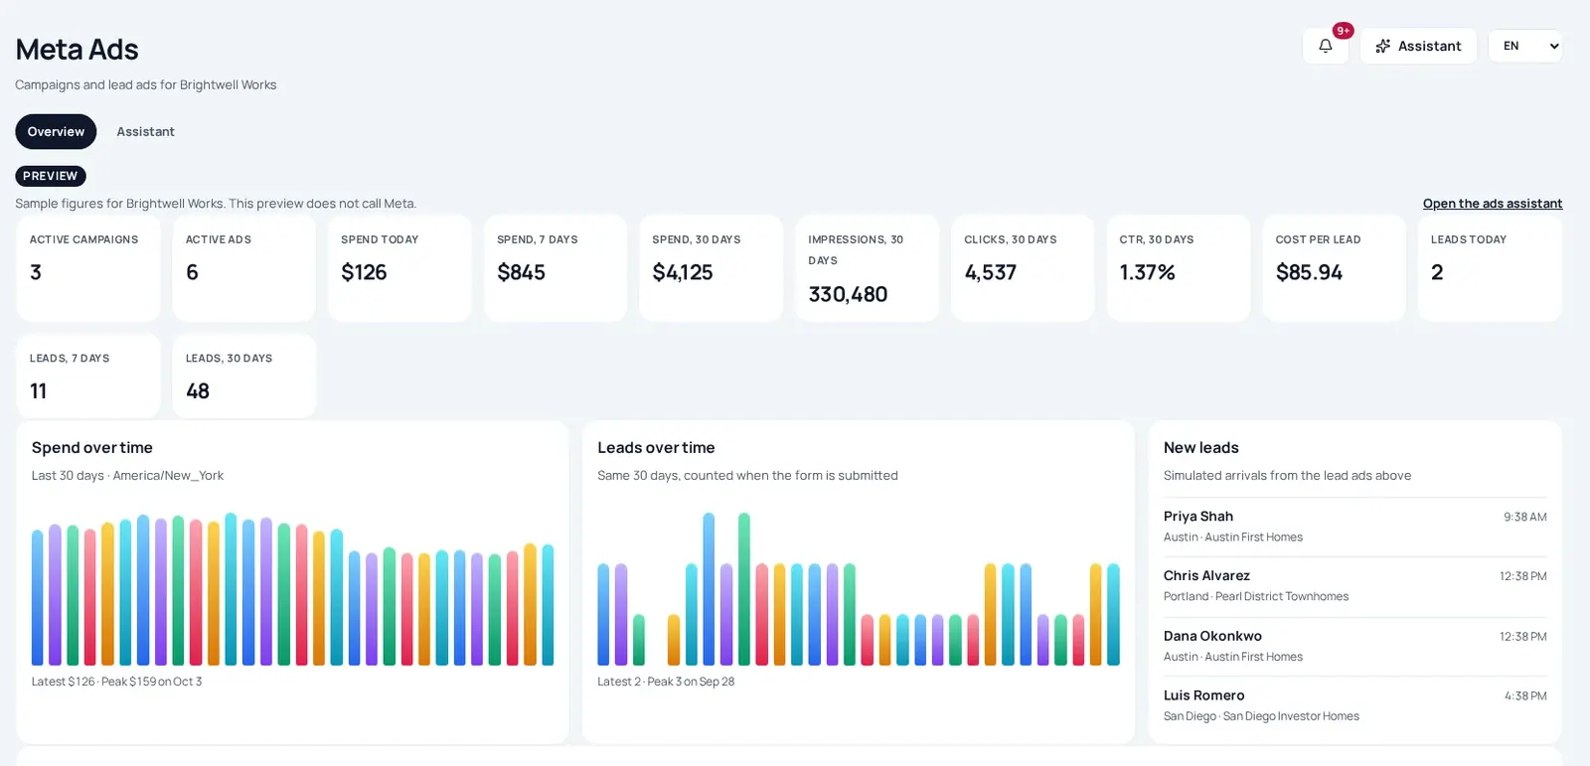Image resolution: width=1590 pixels, height=766 pixels.
Task: Click the 4:38 PM lead timestamp
Action: pyautogui.click(x=1524, y=696)
